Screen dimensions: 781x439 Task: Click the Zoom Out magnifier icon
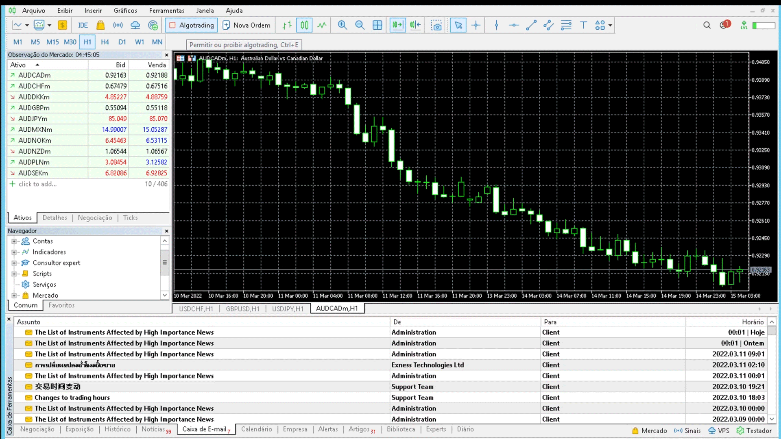pyautogui.click(x=360, y=25)
